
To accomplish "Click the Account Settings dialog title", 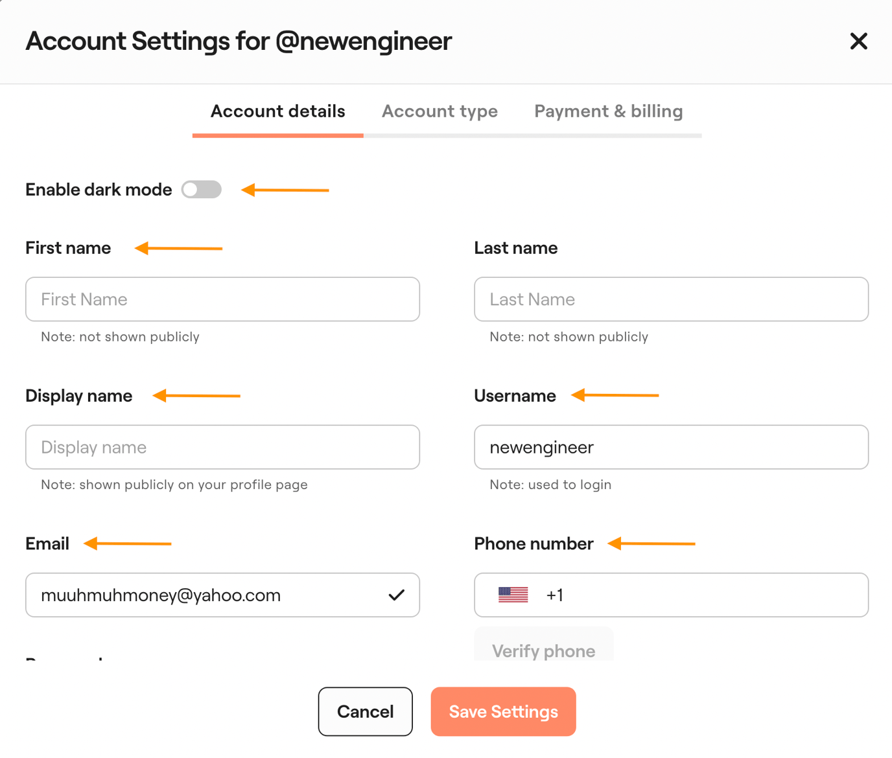I will 238,41.
